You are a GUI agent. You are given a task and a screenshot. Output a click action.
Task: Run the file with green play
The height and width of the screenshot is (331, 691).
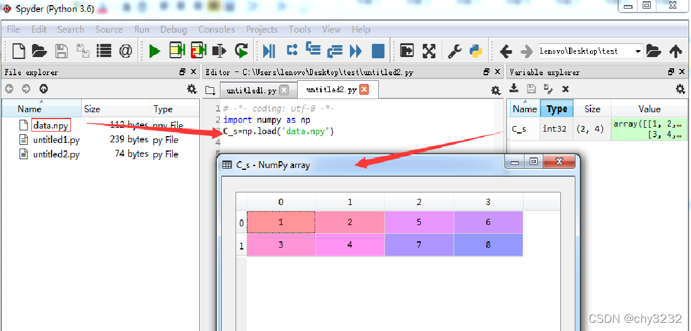155,51
